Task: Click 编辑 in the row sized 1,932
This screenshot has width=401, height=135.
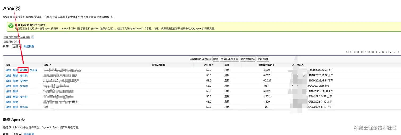Action: click(x=8, y=97)
